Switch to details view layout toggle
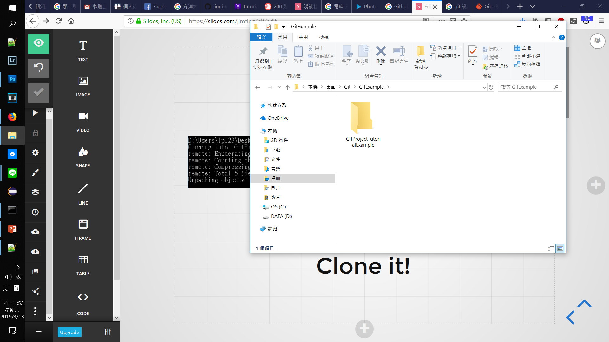The height and width of the screenshot is (342, 609). [x=551, y=248]
